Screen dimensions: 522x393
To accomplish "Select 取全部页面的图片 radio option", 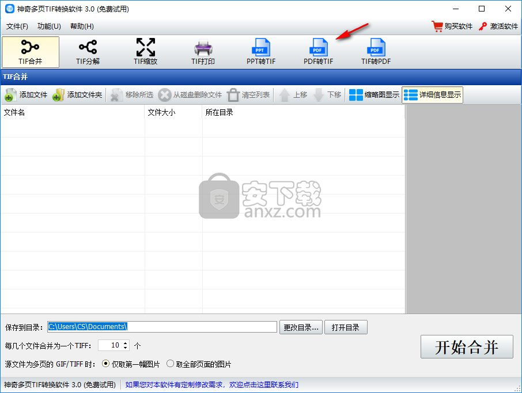I will 199,364.
